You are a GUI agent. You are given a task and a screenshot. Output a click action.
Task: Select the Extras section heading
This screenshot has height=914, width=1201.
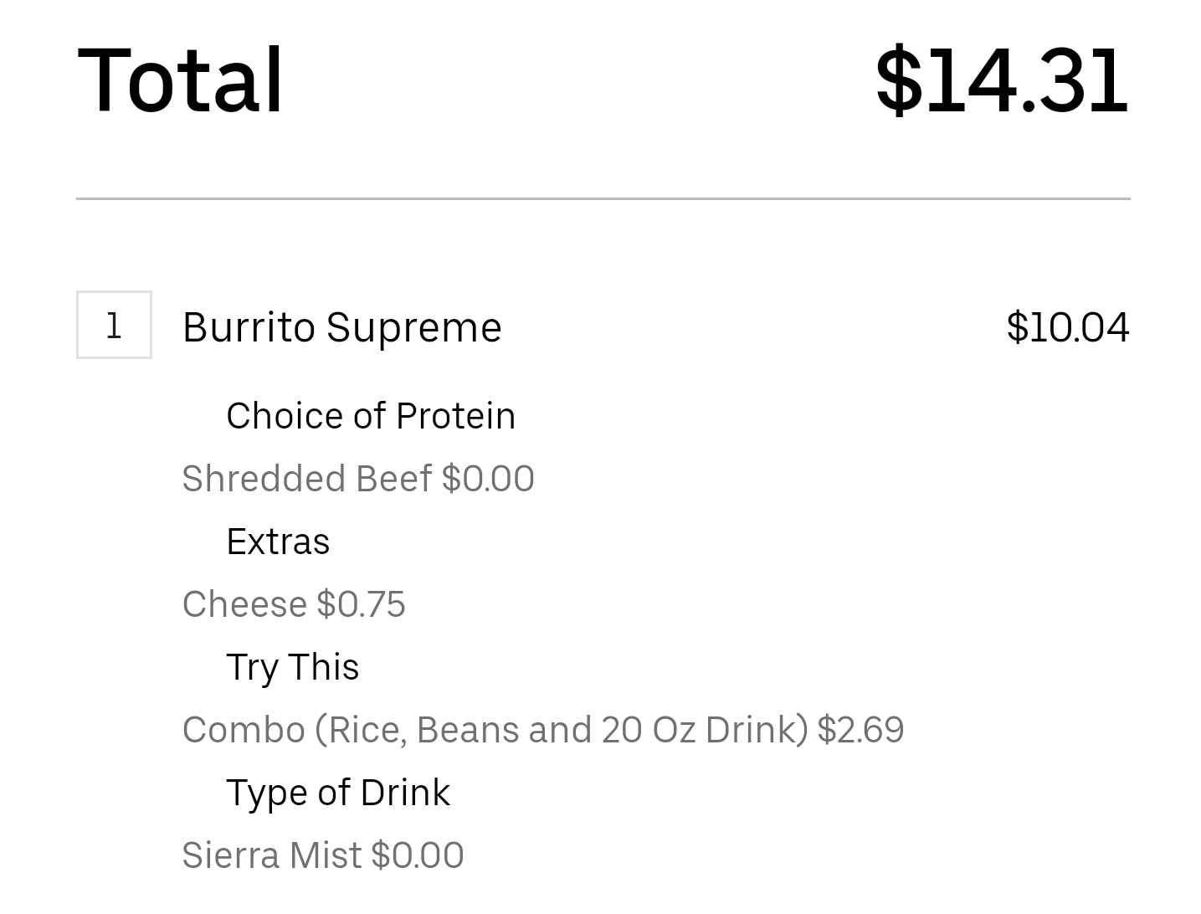click(x=278, y=542)
